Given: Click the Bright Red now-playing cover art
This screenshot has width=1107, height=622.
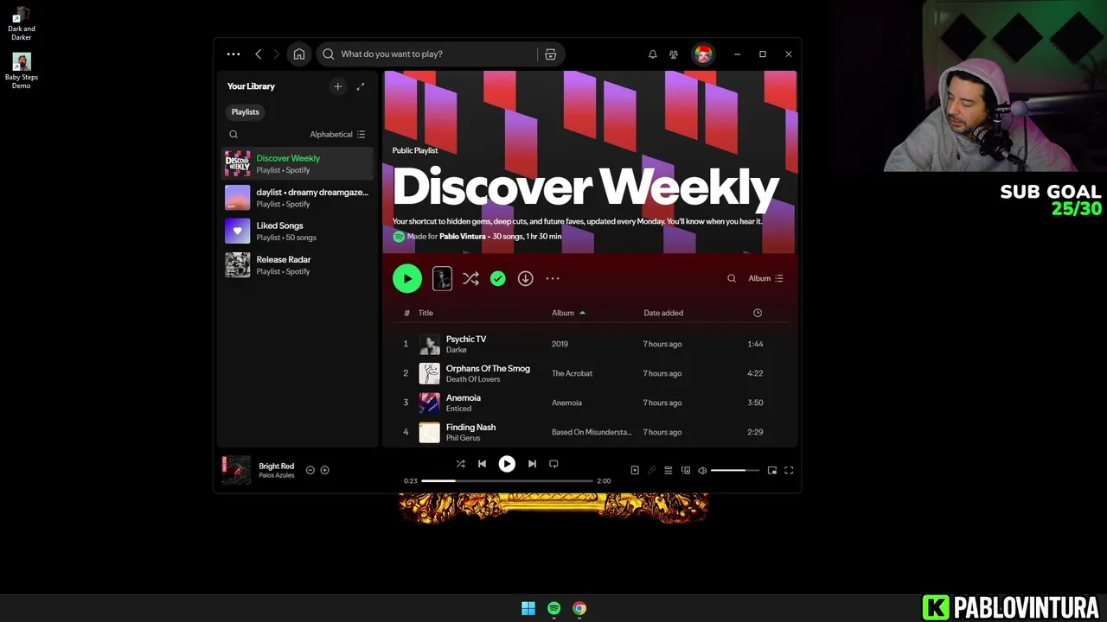Looking at the screenshot, I should [236, 470].
